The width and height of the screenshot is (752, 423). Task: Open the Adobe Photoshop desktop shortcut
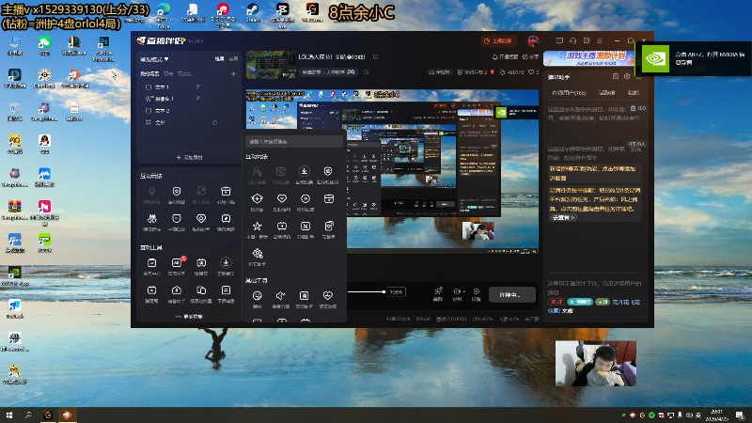[103, 49]
